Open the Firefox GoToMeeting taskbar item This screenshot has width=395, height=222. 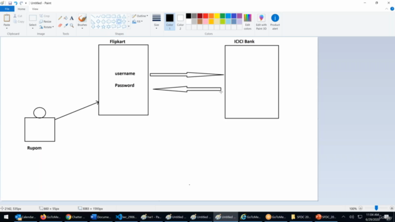pyautogui.click(x=50, y=217)
